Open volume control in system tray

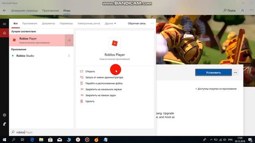(225, 140)
